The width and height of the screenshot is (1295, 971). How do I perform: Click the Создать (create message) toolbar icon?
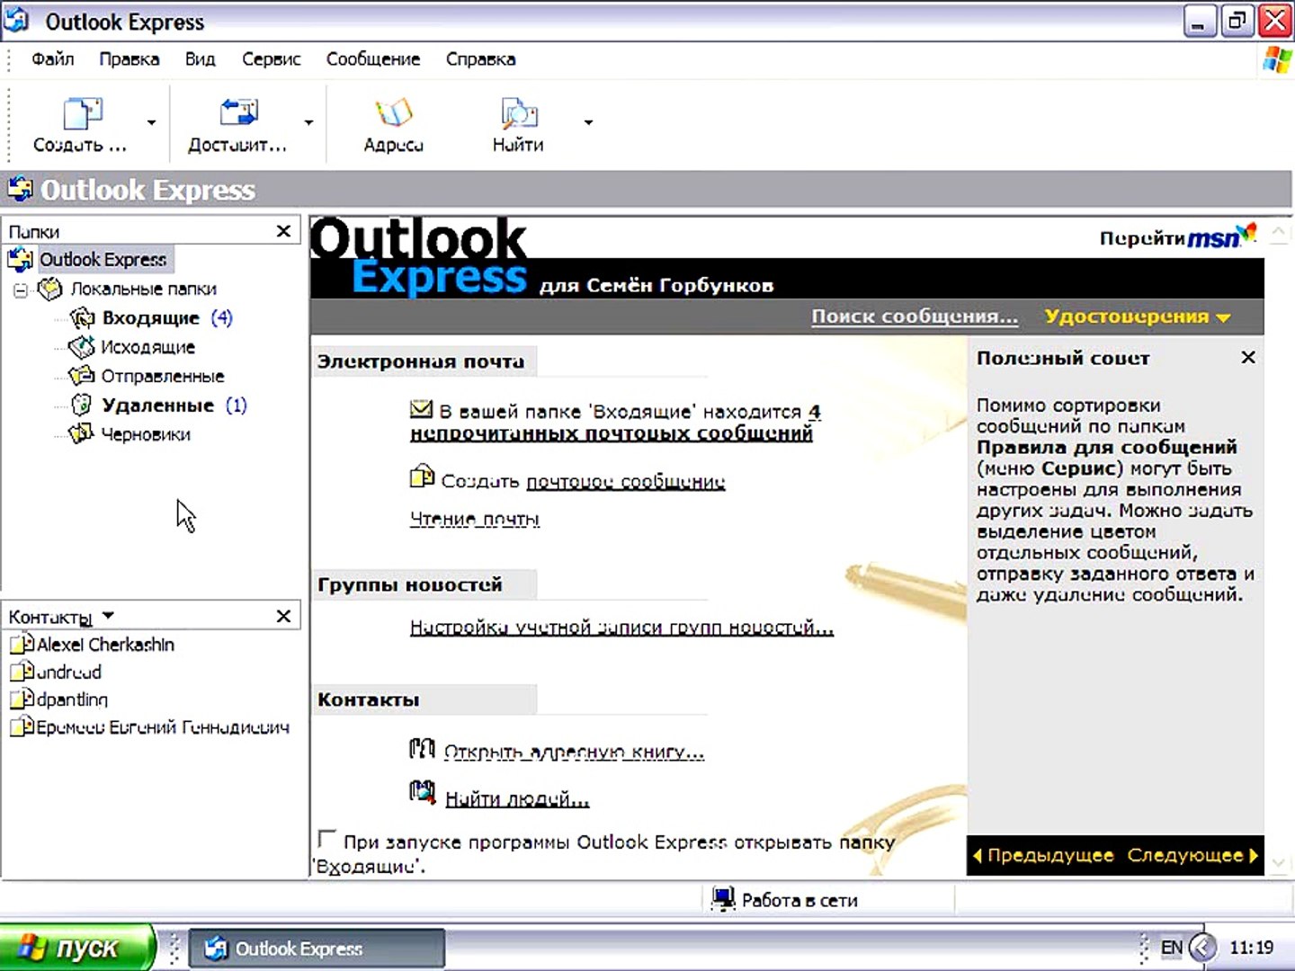click(82, 114)
